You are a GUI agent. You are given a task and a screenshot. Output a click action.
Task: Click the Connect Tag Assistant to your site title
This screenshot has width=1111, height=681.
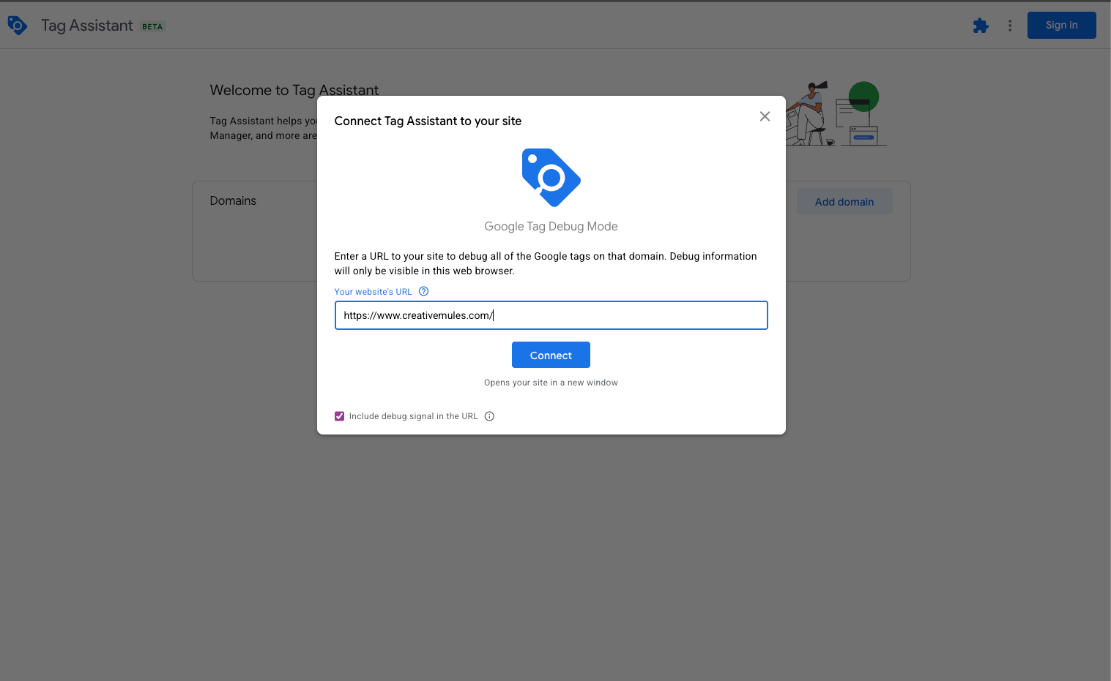428,121
